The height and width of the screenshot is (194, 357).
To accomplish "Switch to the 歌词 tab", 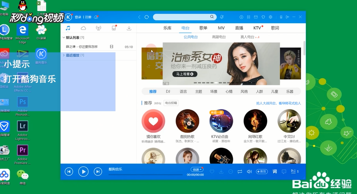I will [275, 28].
